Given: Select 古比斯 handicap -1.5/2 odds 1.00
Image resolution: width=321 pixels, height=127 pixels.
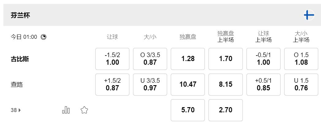Looking at the screenshot, I should [112, 59].
